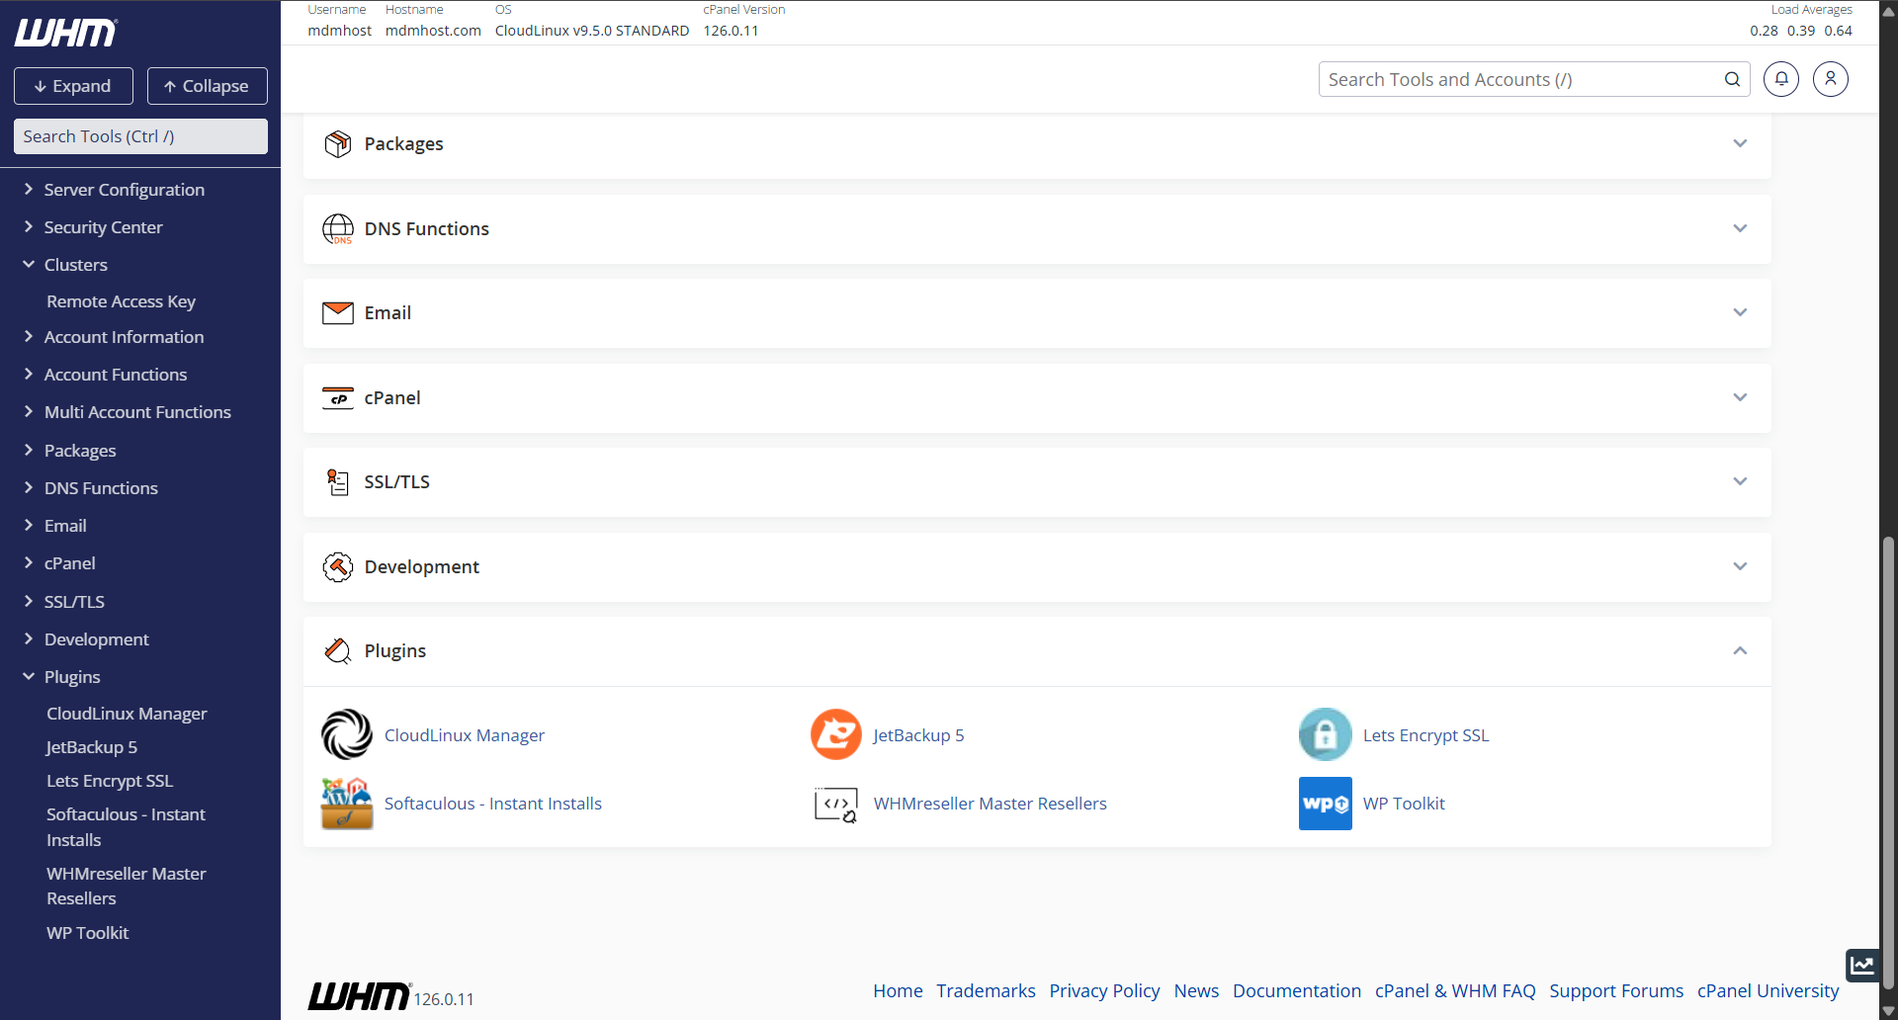The height and width of the screenshot is (1020, 1898).
Task: Open CloudLinux Manager swirl icon
Action: tap(347, 734)
